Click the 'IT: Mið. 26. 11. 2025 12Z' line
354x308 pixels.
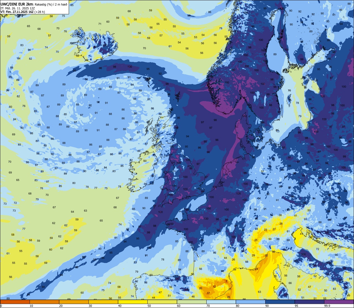point(18,8)
